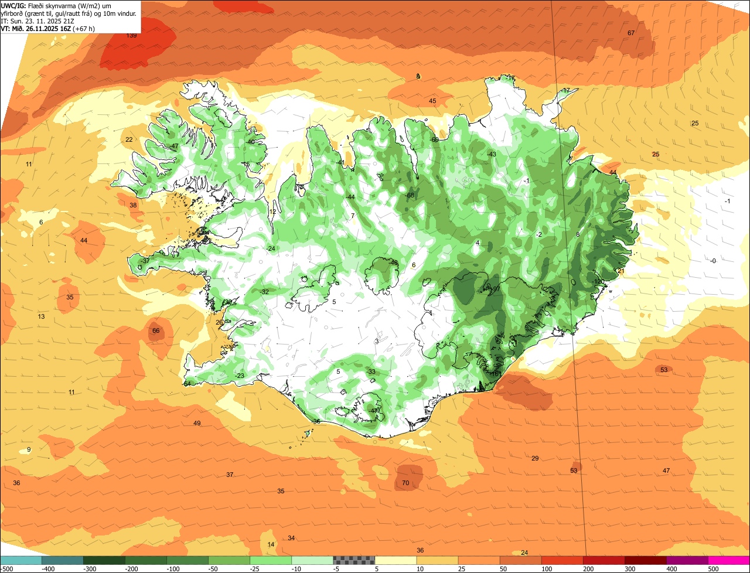This screenshot has width=750, height=573.
Task: Click the '-97' value over the dark green area
Action: [495, 289]
